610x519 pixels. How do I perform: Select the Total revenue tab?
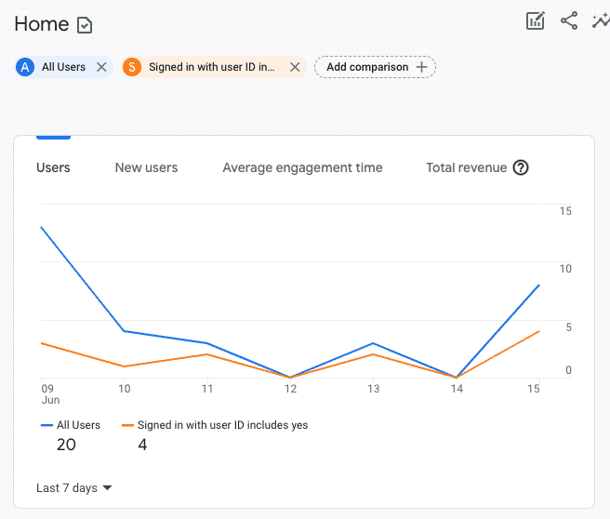466,167
